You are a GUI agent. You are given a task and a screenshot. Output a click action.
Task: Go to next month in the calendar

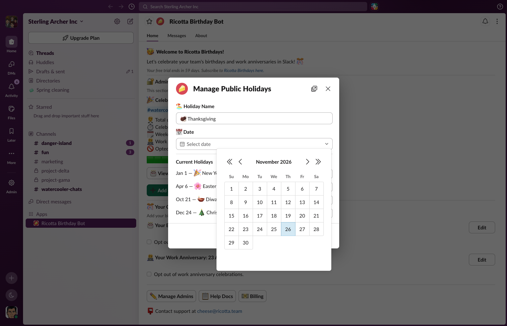tap(307, 162)
